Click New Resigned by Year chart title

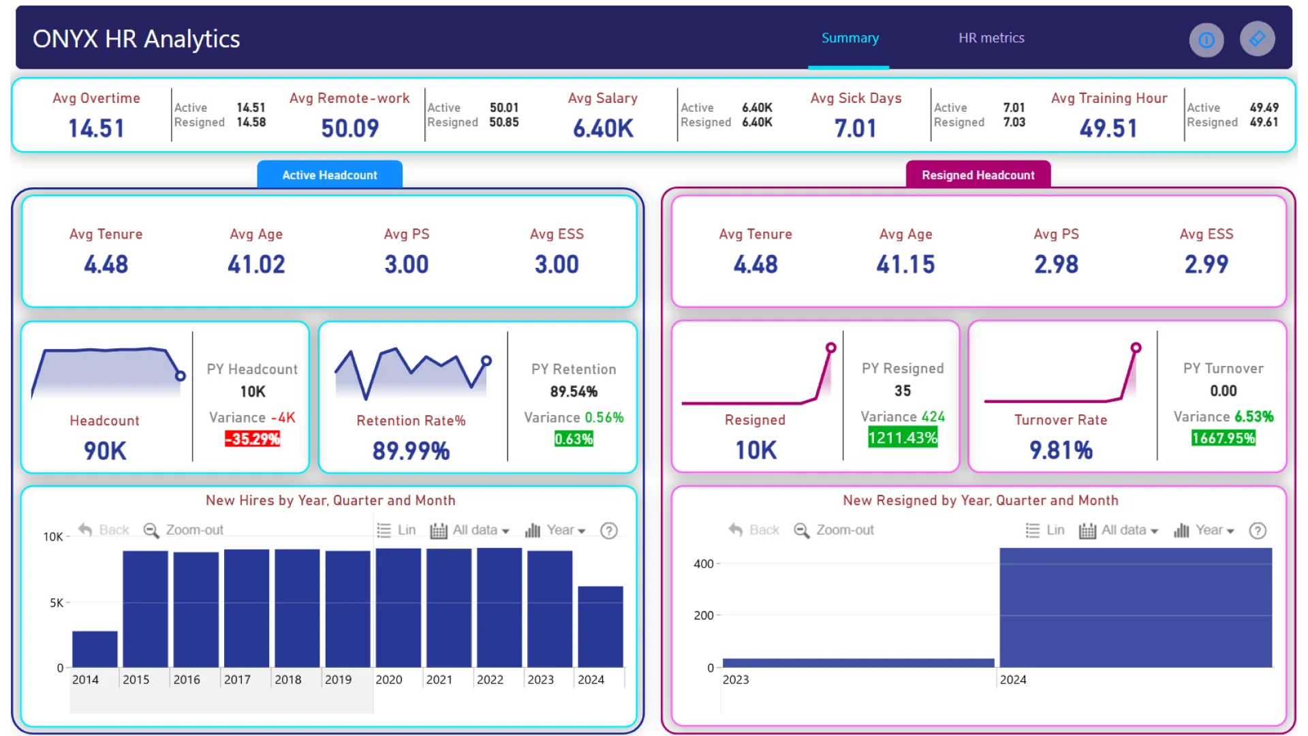click(980, 500)
